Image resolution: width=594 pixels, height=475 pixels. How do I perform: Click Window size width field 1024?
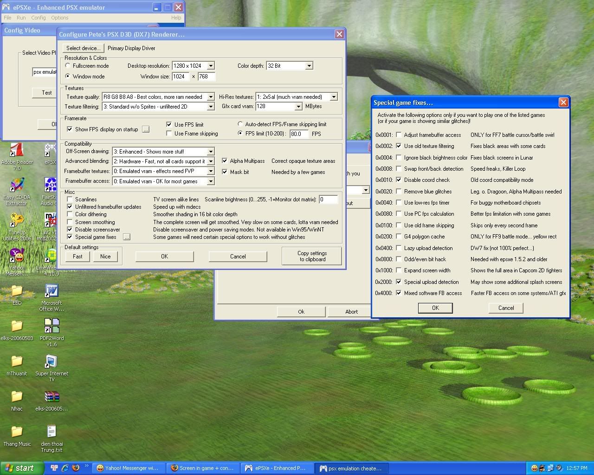181,77
